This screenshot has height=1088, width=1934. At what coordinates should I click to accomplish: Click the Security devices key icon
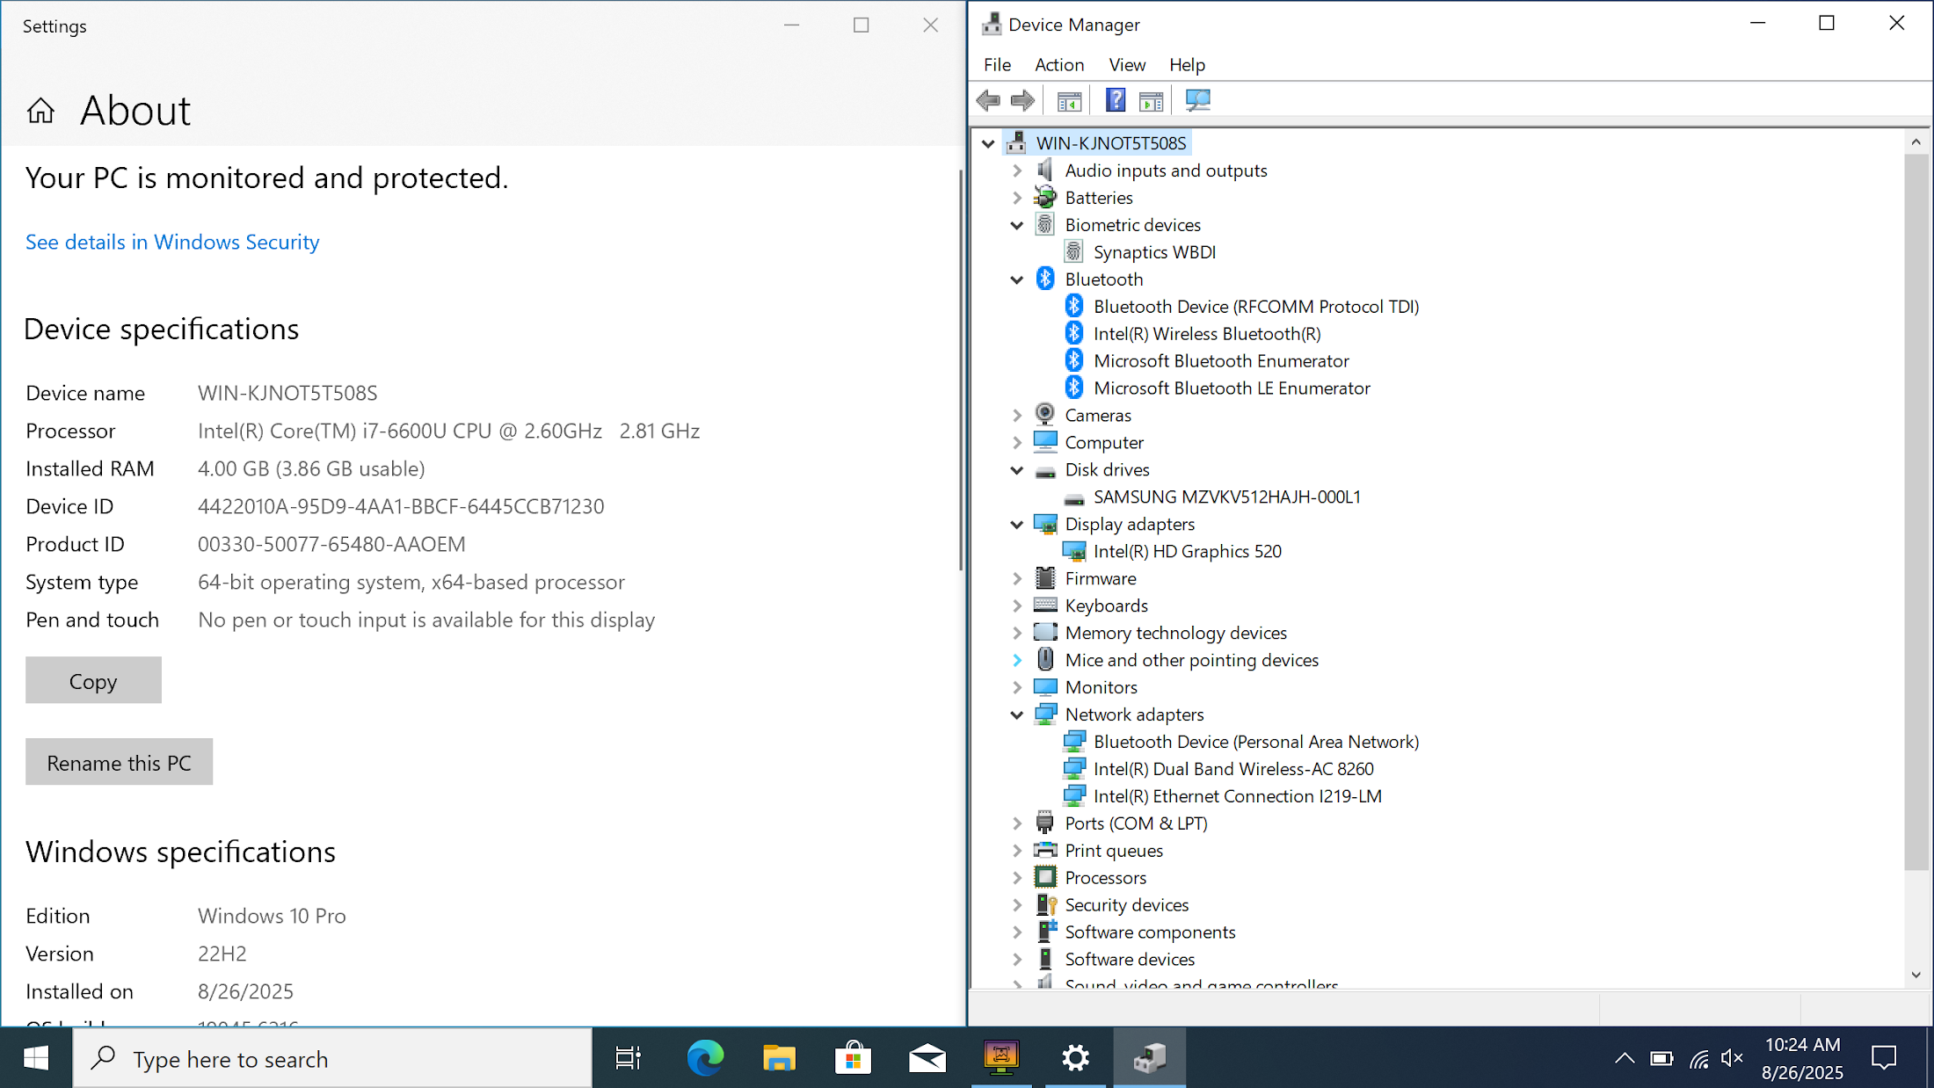click(1045, 904)
